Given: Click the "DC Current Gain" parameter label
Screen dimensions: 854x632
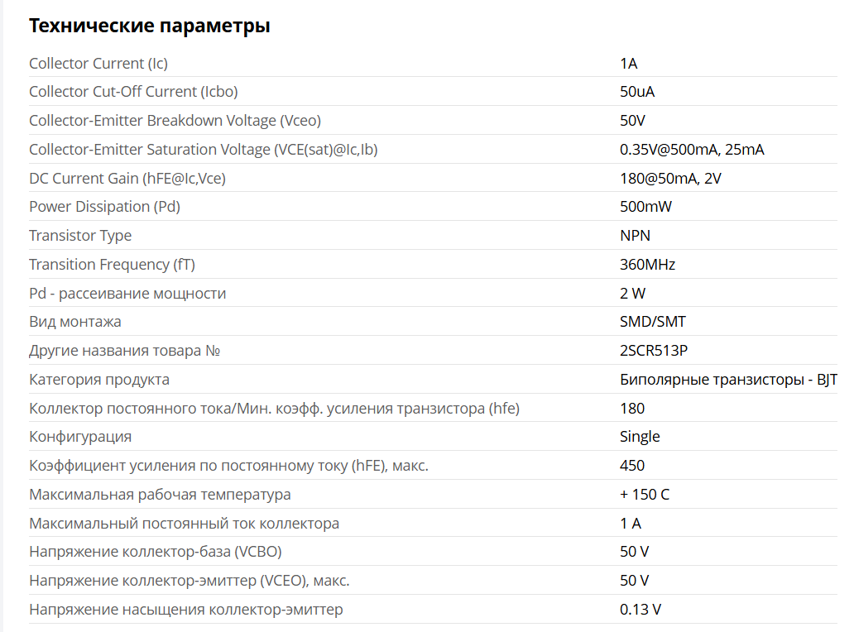Looking at the screenshot, I should click(127, 179).
